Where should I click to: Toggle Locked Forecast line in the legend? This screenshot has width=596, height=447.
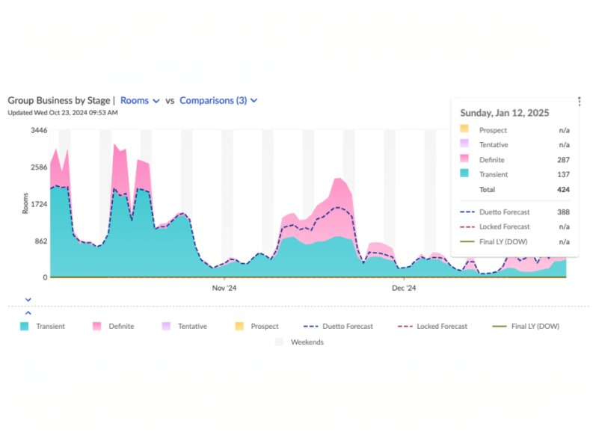tap(432, 326)
